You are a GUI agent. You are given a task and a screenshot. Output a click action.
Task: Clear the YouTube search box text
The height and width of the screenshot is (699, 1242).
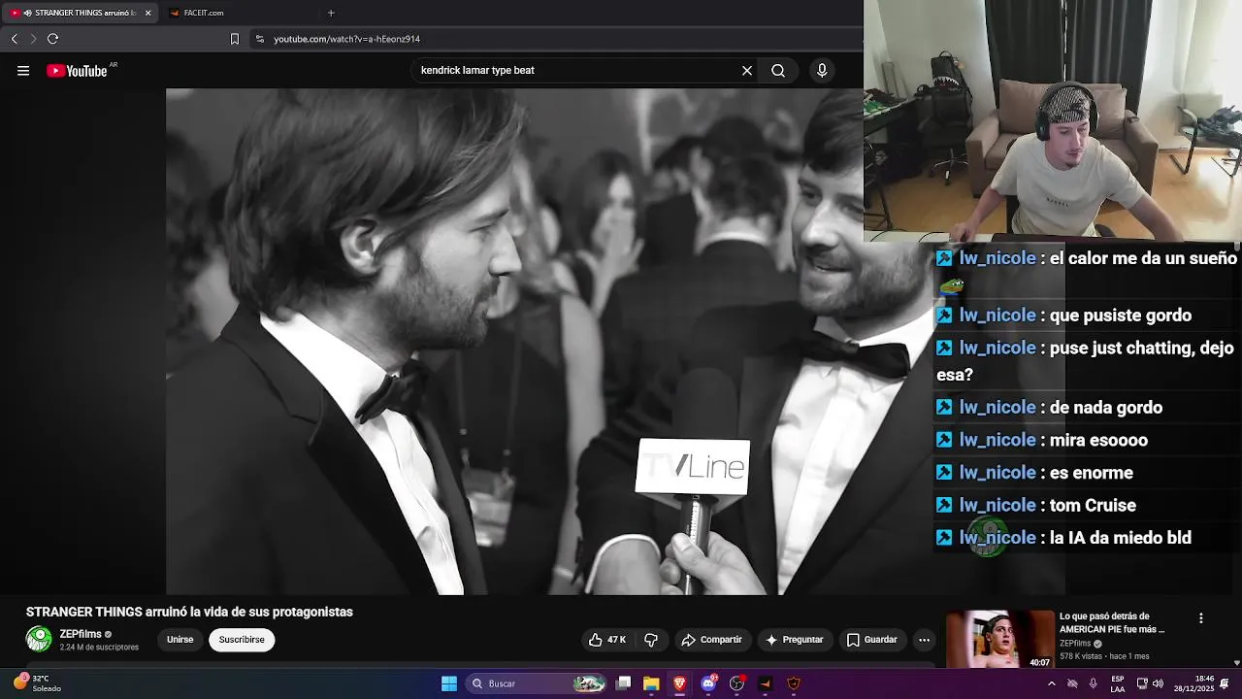[747, 71]
